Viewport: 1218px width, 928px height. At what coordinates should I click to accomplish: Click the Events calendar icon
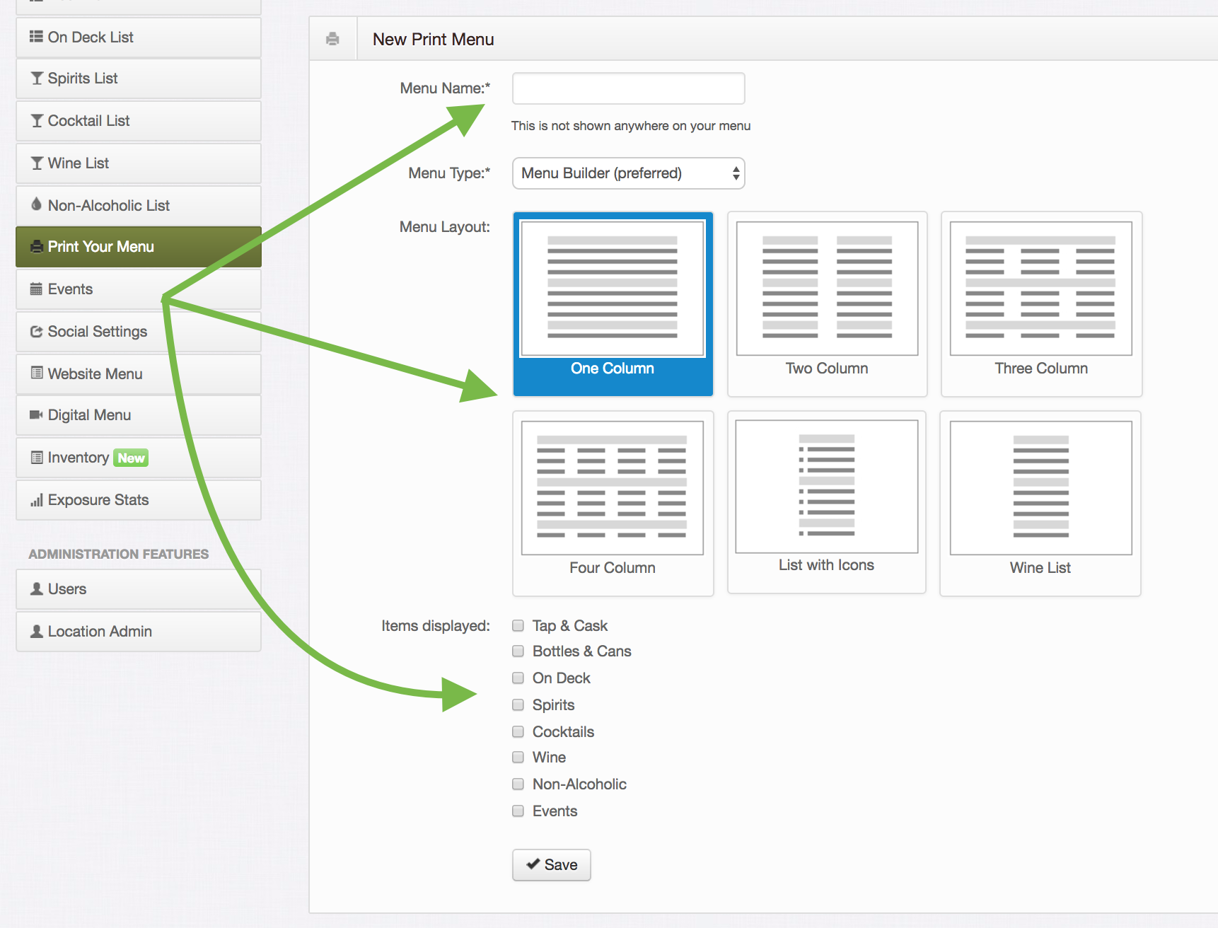[x=37, y=289]
